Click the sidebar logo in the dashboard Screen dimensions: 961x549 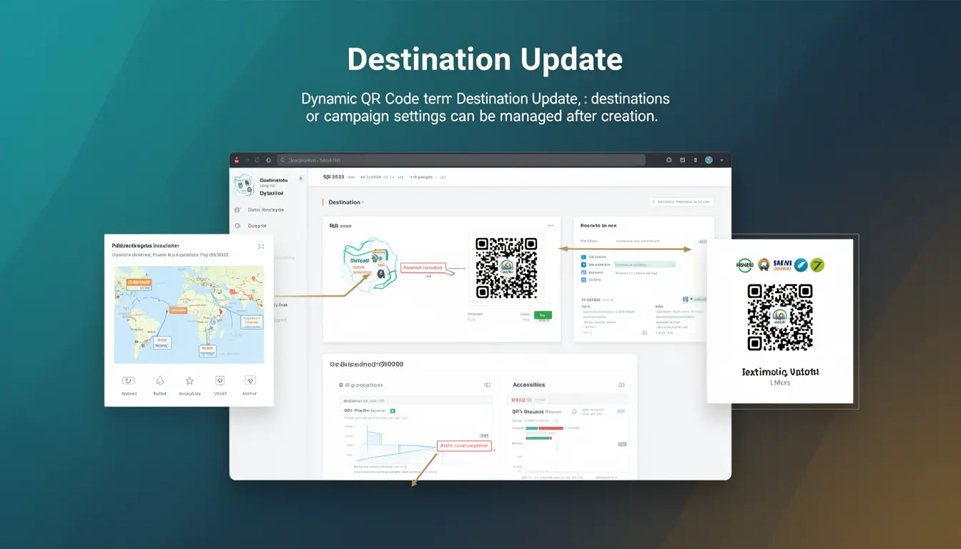245,186
